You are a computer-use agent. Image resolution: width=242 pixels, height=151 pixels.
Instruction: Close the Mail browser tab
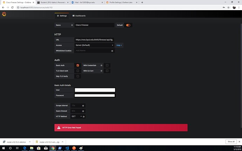tap(102, 2)
